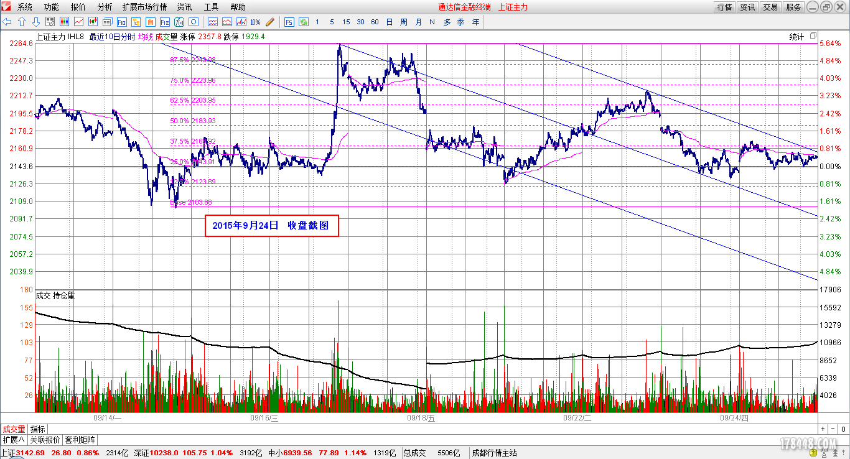Click the 成都行情主站 server status text
Screen dimensions: 850x459
pos(494,453)
